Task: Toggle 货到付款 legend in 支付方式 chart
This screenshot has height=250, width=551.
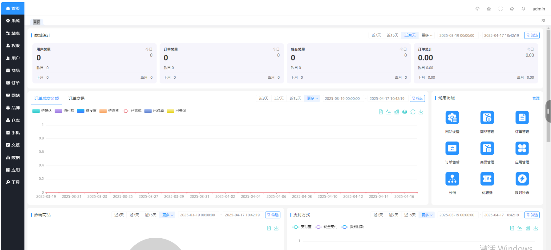Action: (352, 227)
